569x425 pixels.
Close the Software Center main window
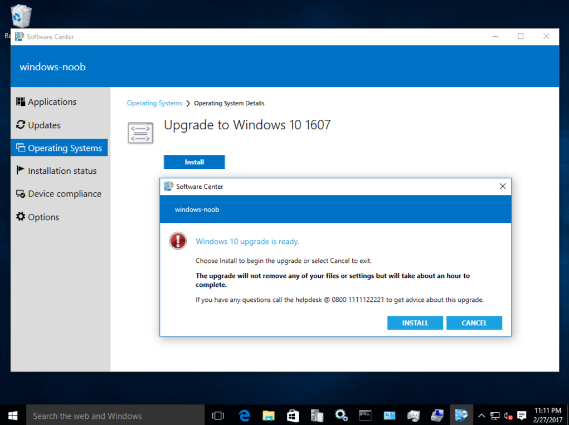coord(546,37)
